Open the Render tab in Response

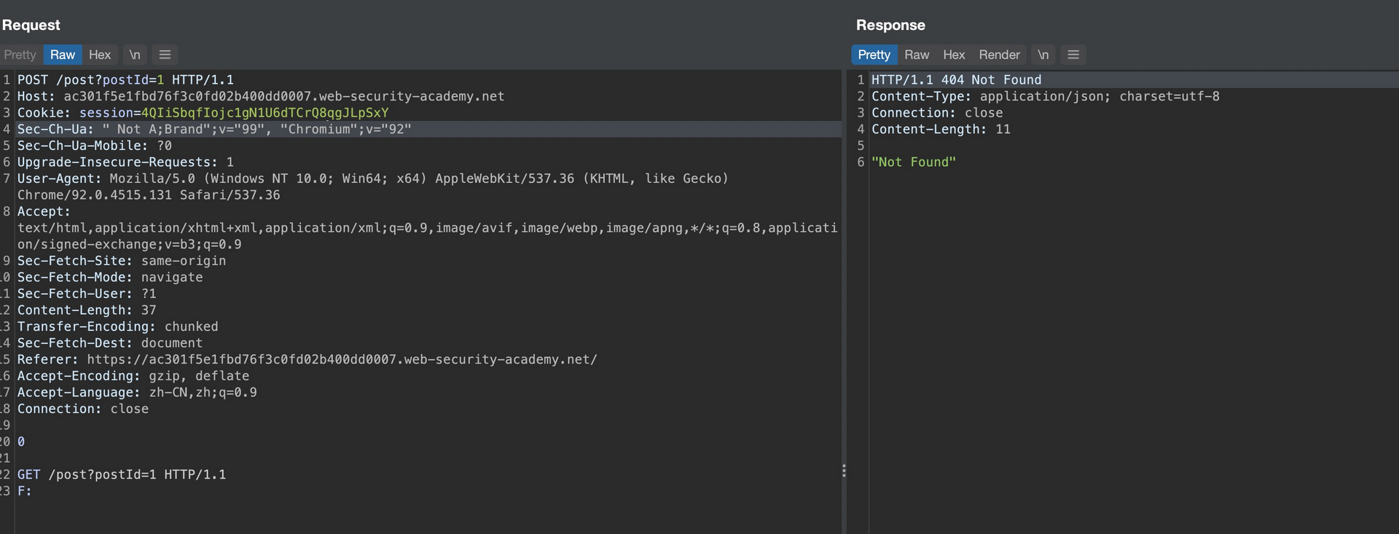coord(1000,55)
